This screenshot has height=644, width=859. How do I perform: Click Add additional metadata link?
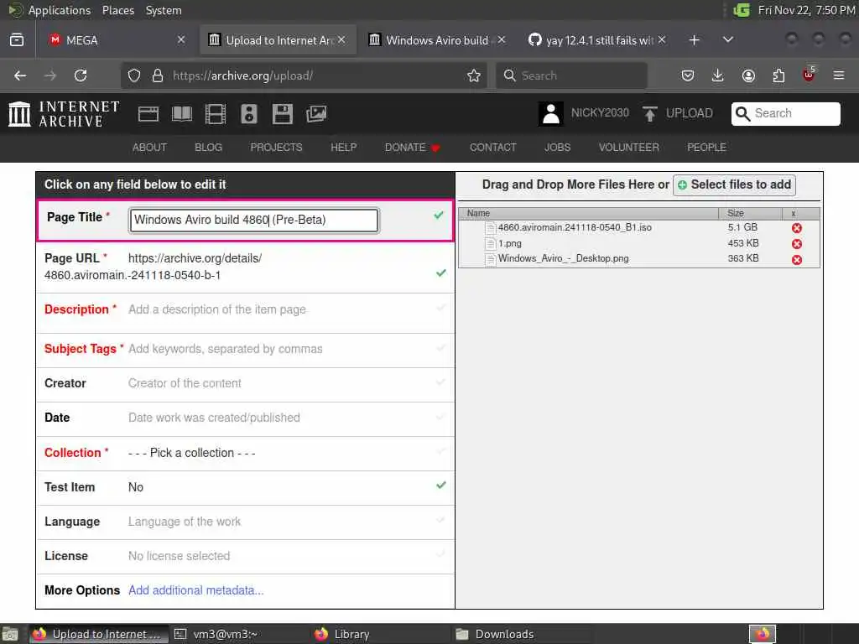point(195,590)
